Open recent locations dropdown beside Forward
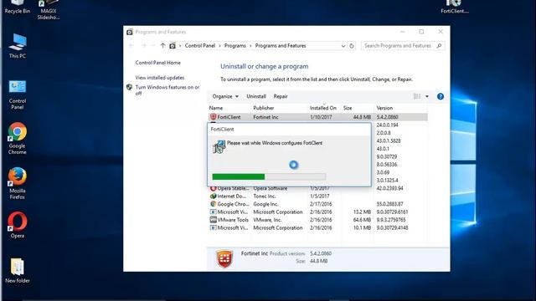This screenshot has width=536, height=301. 153,45
